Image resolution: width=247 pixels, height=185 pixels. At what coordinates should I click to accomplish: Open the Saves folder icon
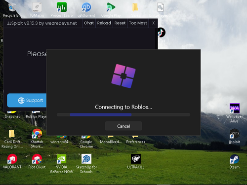point(135,9)
